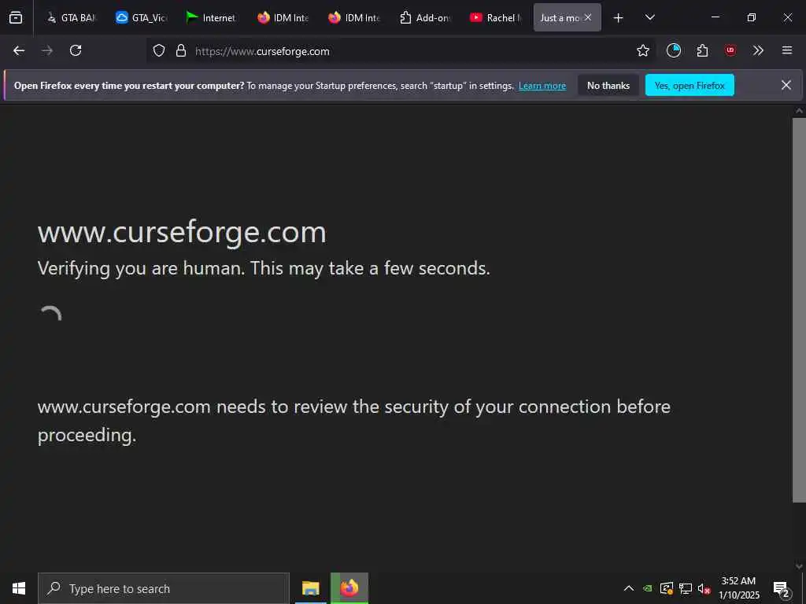The width and height of the screenshot is (806, 604).
Task: Switch to the first IDM Inte tab
Action: click(283, 17)
